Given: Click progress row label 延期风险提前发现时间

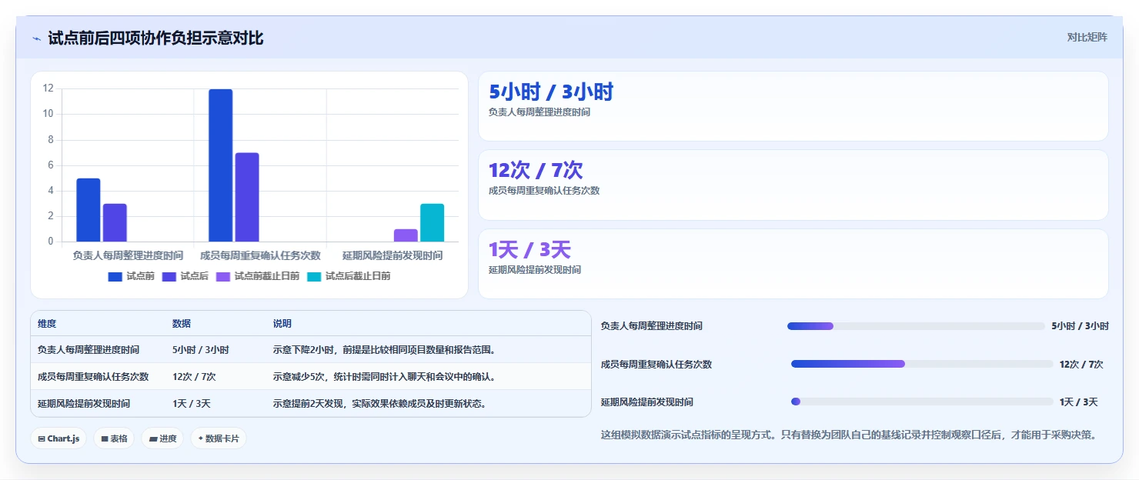Looking at the screenshot, I should 647,402.
